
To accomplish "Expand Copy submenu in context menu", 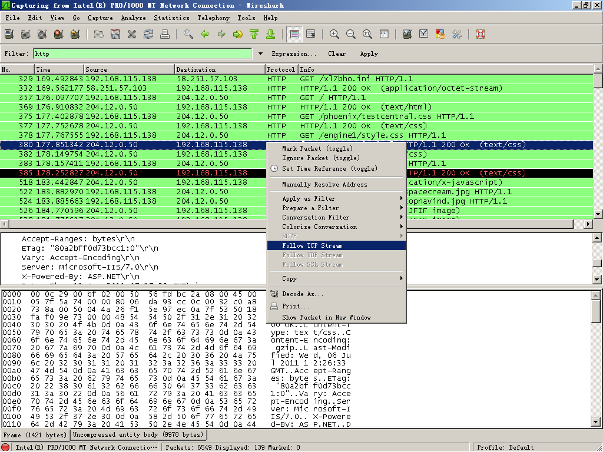I will click(336, 278).
